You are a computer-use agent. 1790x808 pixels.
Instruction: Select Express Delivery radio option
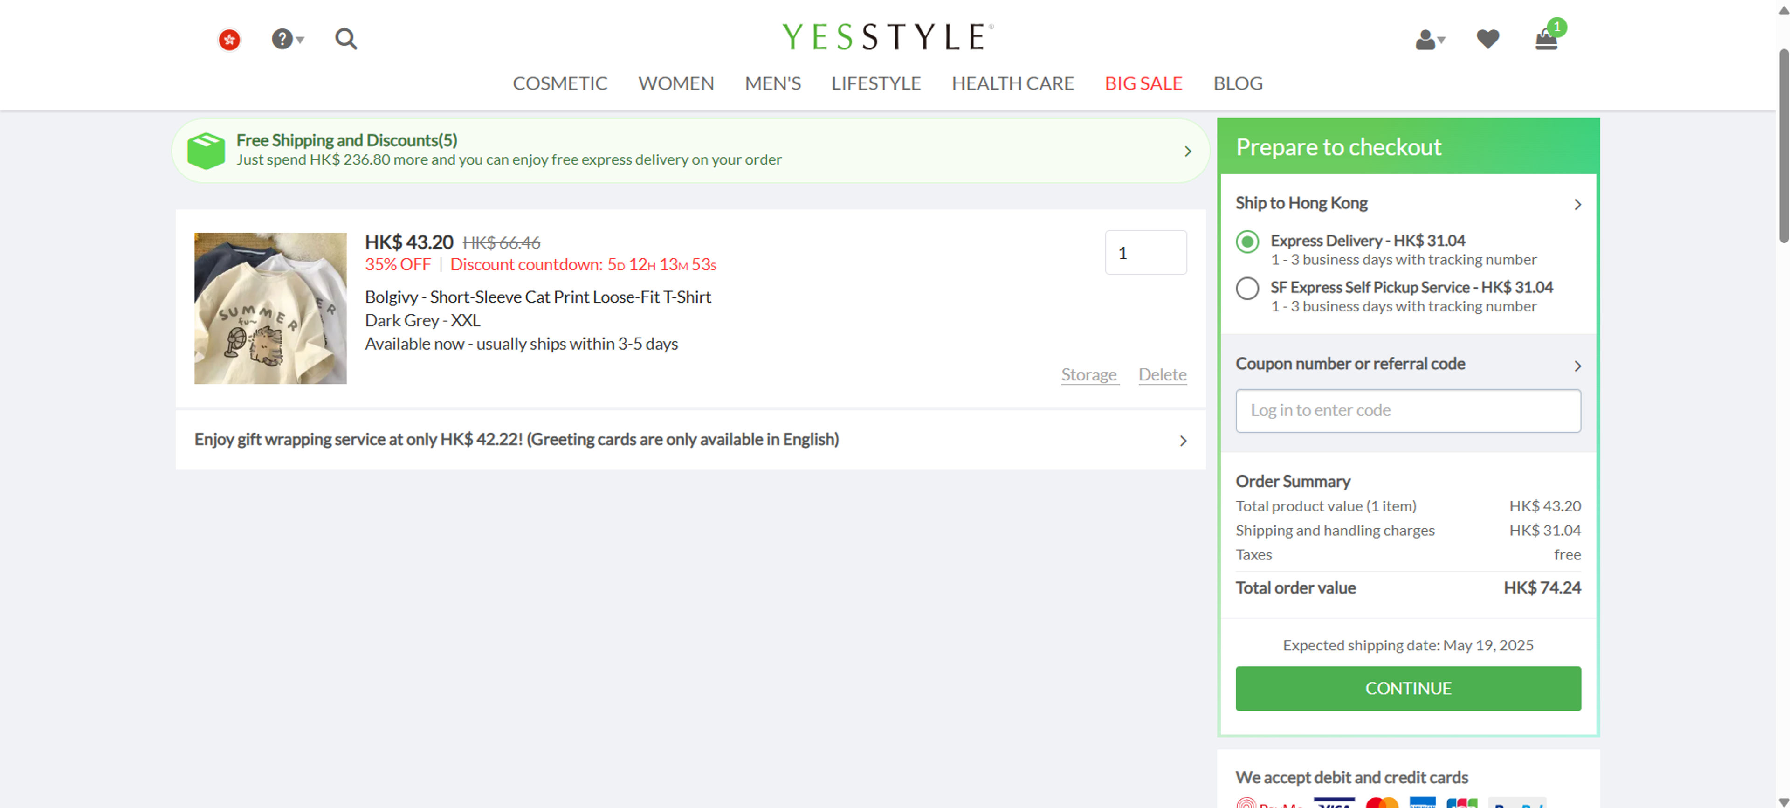click(x=1247, y=242)
